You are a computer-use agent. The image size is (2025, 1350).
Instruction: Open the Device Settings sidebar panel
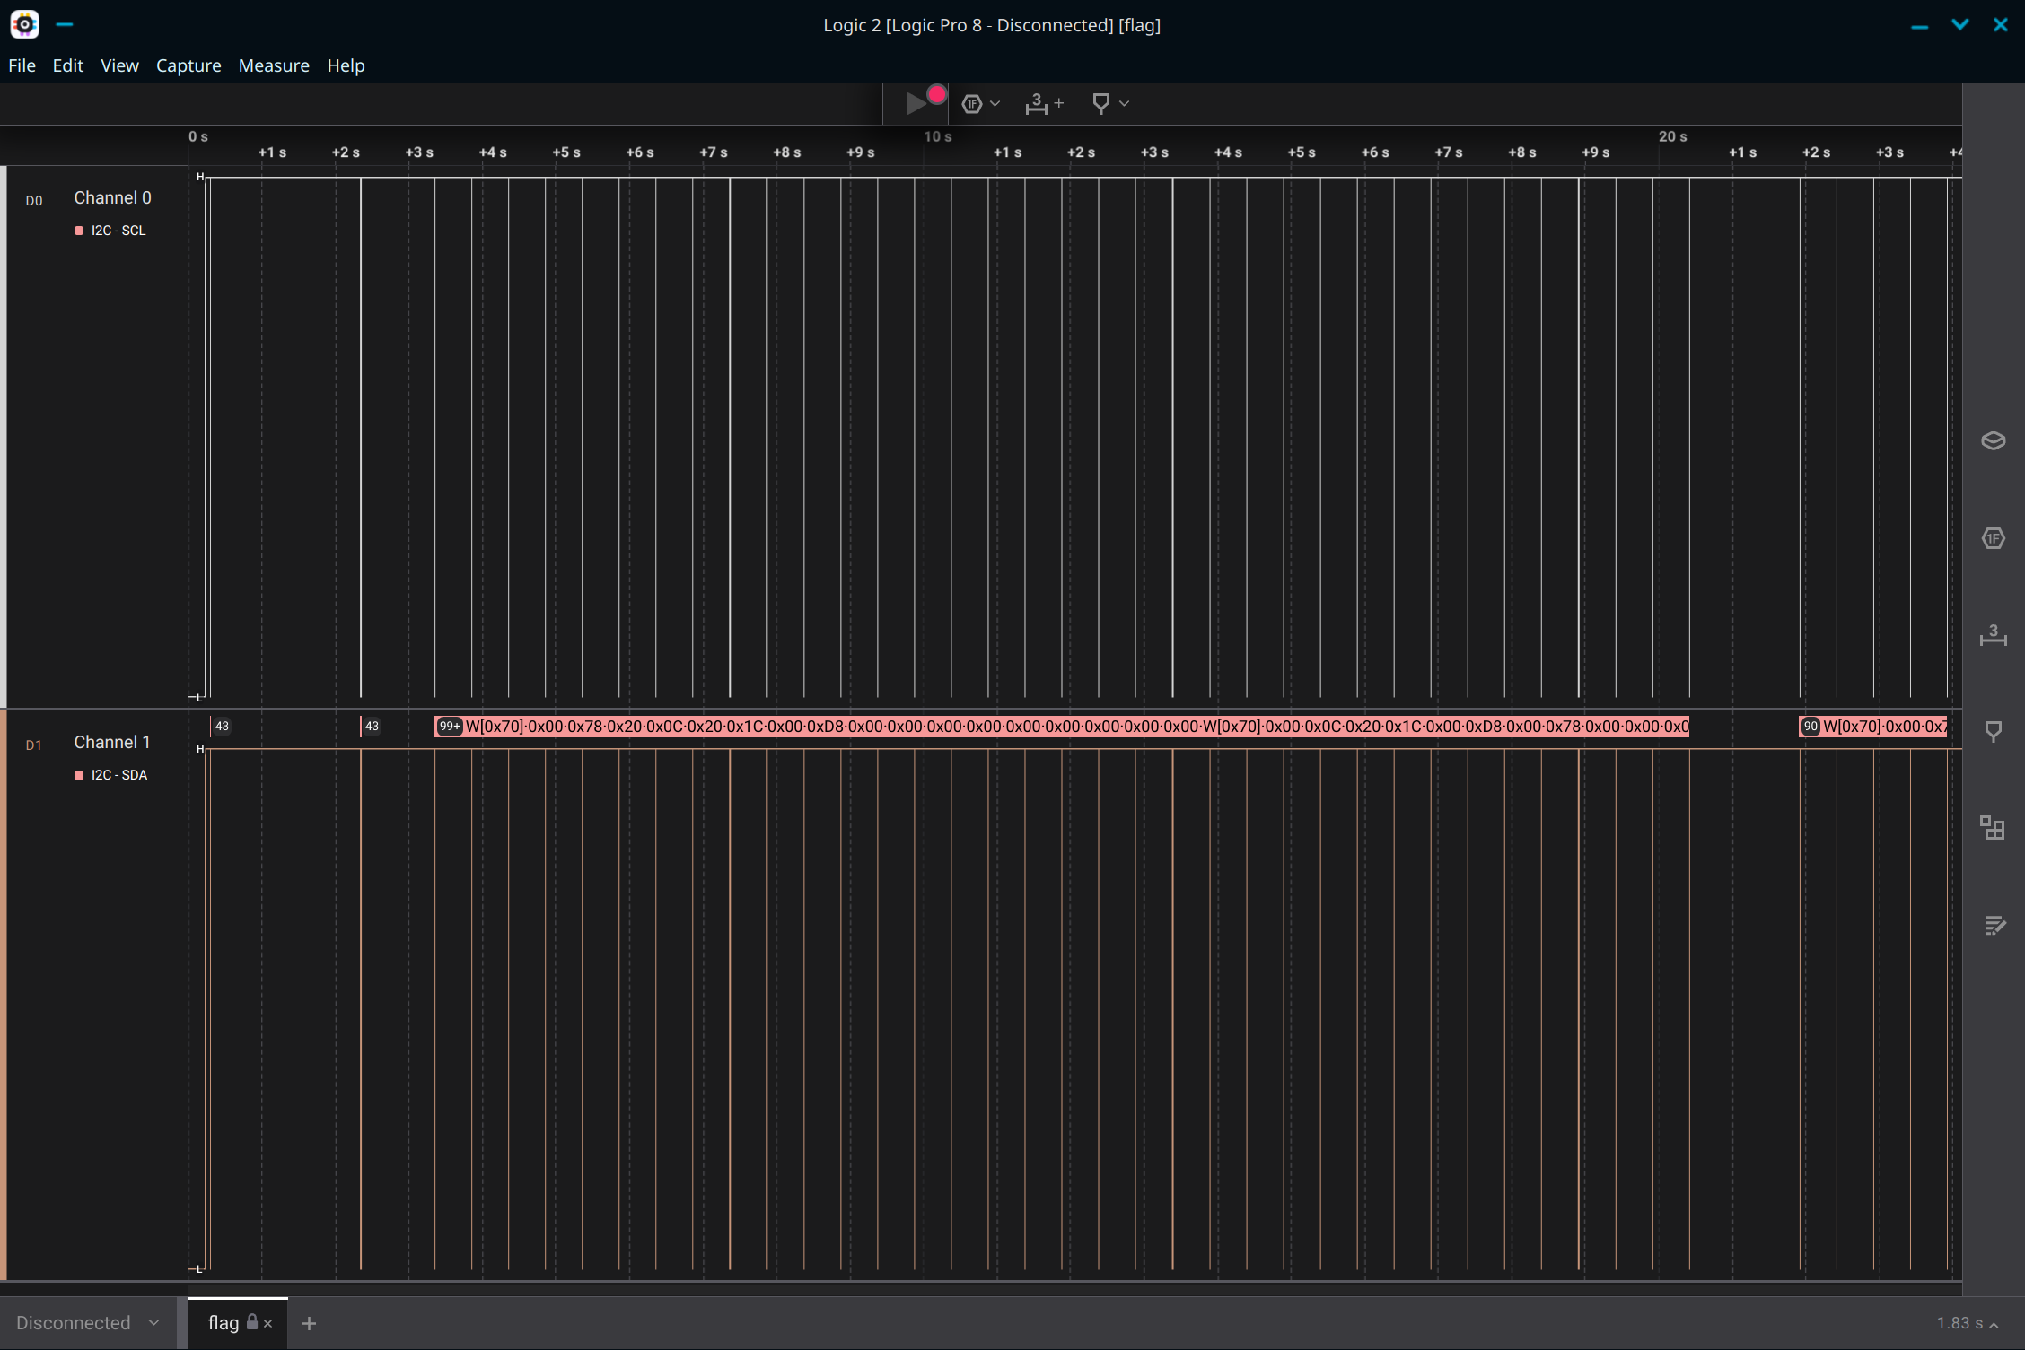click(x=1993, y=440)
